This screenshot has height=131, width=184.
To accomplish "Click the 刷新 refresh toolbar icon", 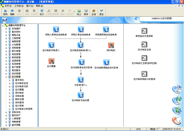I will [12, 12].
